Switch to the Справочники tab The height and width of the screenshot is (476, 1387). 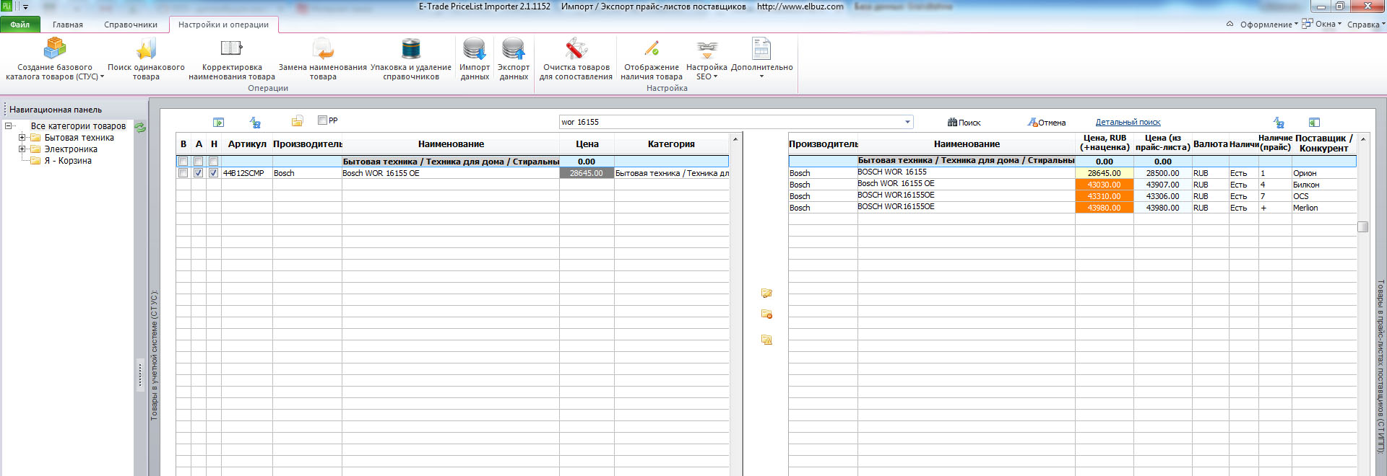coord(131,25)
